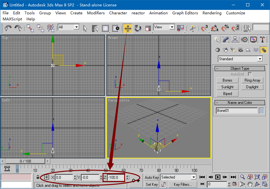Open the Graph Editors menu
This screenshot has height=189, width=270.
point(185,13)
